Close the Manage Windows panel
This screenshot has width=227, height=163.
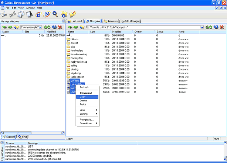64,21
